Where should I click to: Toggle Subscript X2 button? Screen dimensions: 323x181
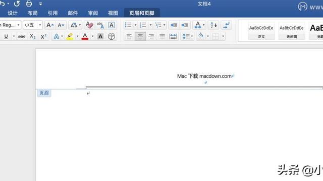tap(32, 37)
